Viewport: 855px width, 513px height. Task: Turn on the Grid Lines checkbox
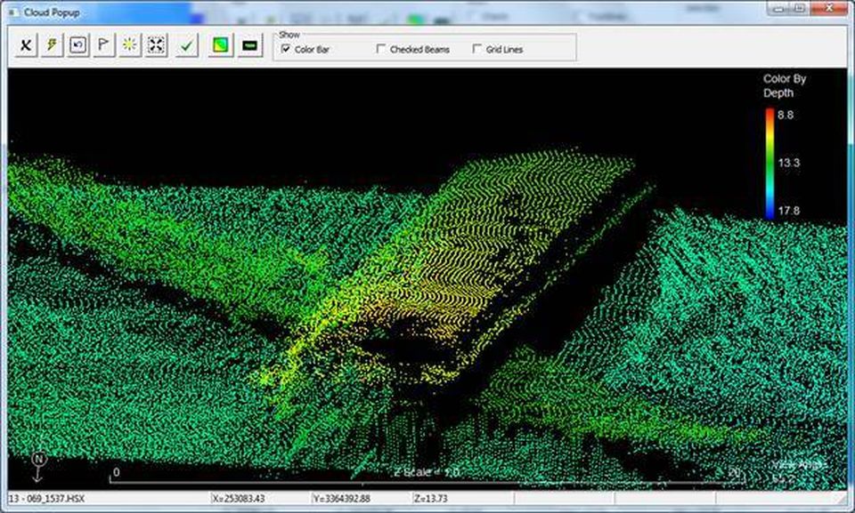pos(477,50)
